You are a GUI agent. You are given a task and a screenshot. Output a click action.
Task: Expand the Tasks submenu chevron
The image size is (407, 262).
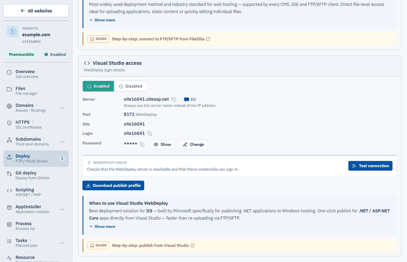[x=31, y=240]
